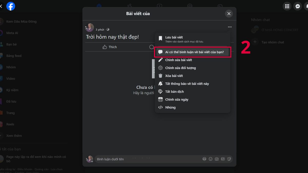This screenshot has height=173, width=308.
Task: Expand the commenter profile switcher avatar
Action: [x=90, y=159]
